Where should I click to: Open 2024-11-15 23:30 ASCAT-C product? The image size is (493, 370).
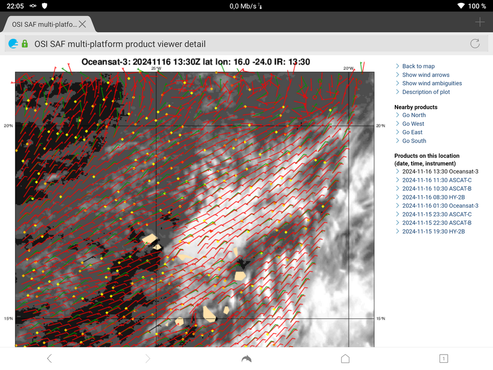437,214
